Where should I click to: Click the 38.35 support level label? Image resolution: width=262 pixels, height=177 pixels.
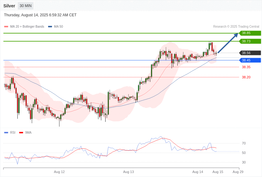coord(246,67)
